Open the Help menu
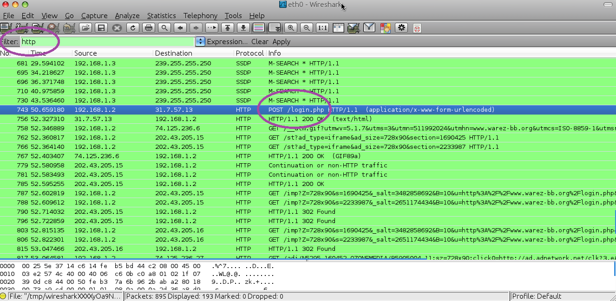The height and width of the screenshot is (301, 616). (x=257, y=16)
